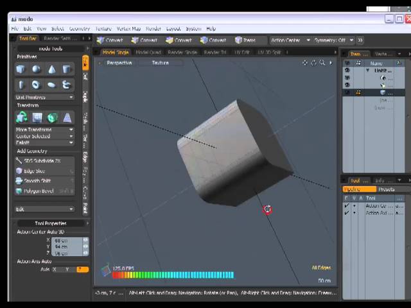Click the viewport rotate control icon
Image resolution: width=411 pixels, height=308 pixels.
[x=313, y=63]
